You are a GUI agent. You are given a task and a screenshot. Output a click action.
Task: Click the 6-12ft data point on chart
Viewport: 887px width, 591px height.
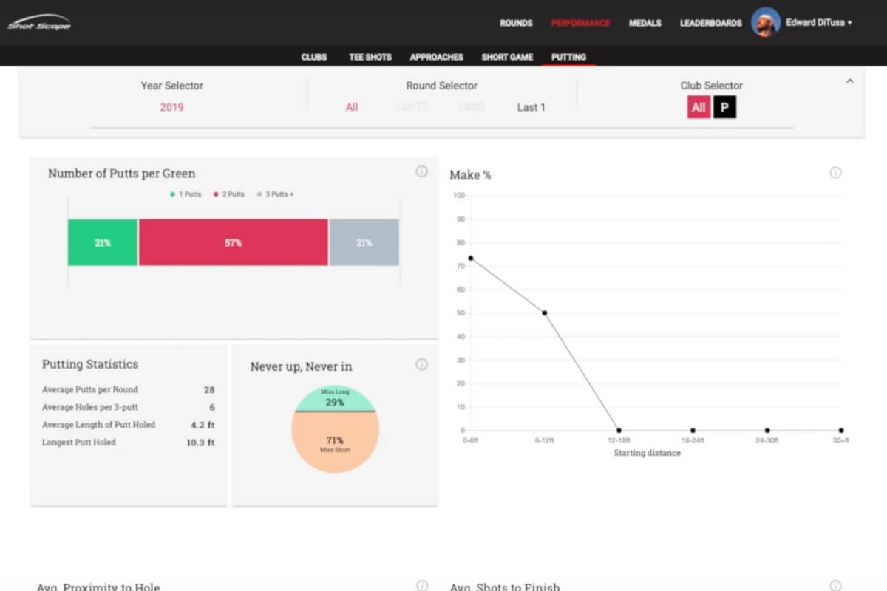click(545, 313)
